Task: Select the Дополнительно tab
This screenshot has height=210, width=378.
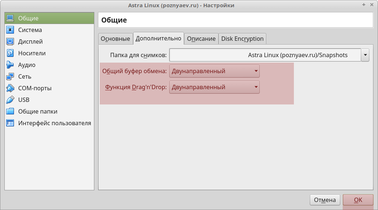Action: [x=158, y=39]
